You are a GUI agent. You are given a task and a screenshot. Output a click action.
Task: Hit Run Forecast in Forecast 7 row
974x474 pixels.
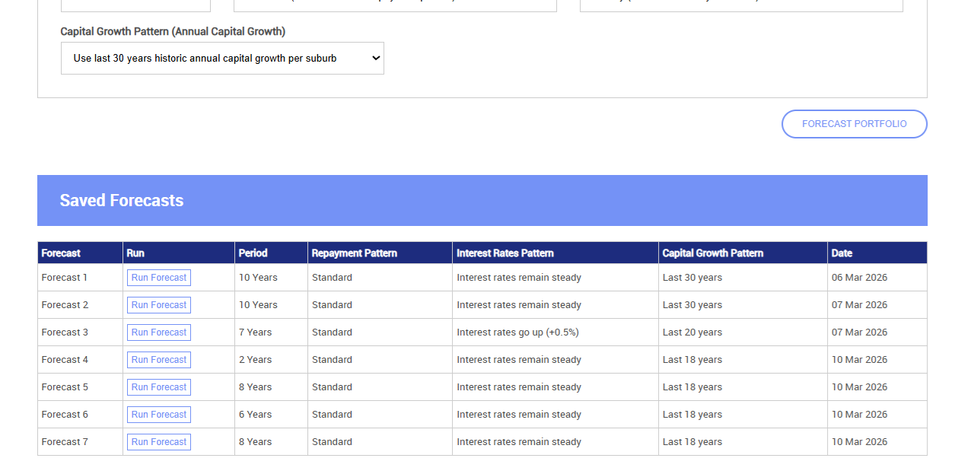click(x=159, y=442)
